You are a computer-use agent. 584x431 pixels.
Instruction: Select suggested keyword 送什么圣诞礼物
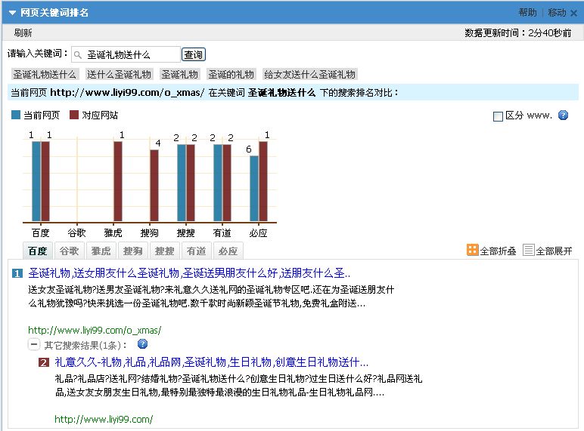[119, 74]
